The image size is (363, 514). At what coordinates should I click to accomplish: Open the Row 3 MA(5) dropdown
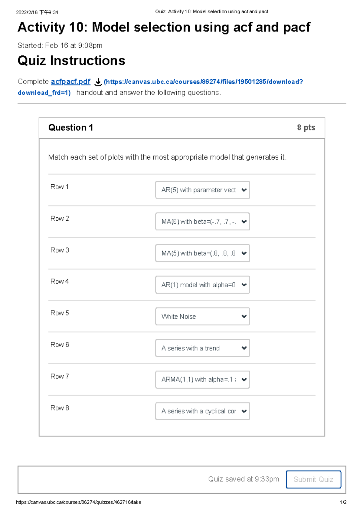pyautogui.click(x=202, y=253)
